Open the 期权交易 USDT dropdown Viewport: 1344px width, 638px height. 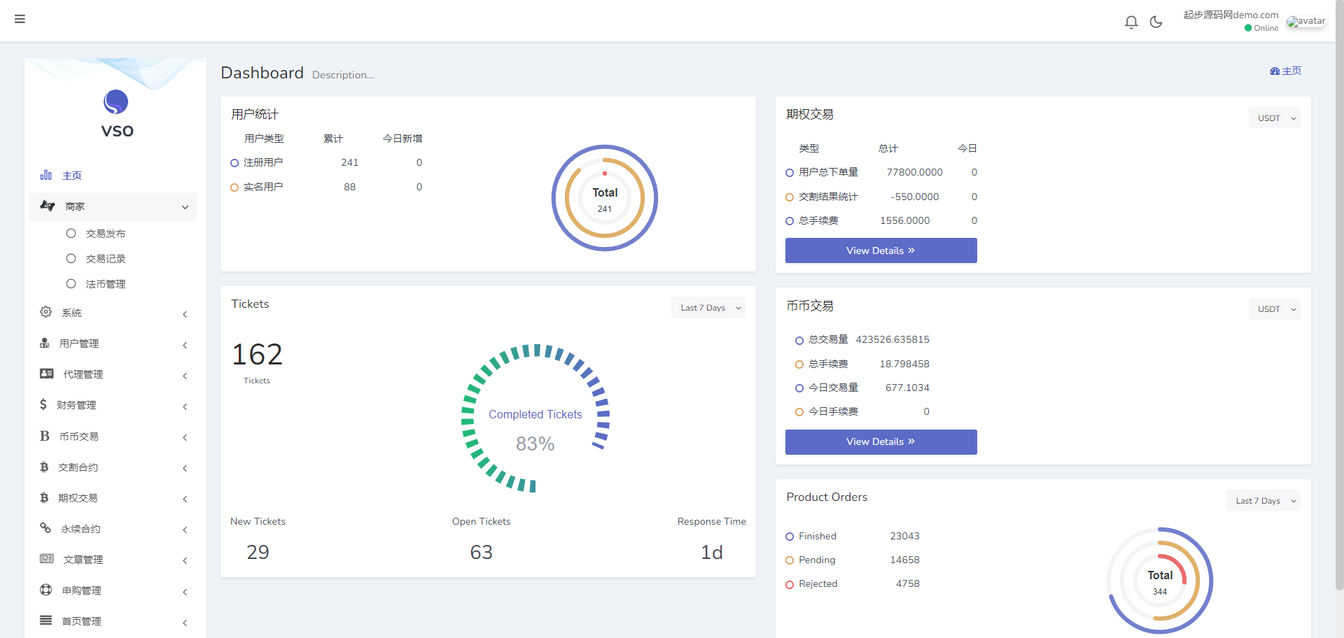(1275, 118)
